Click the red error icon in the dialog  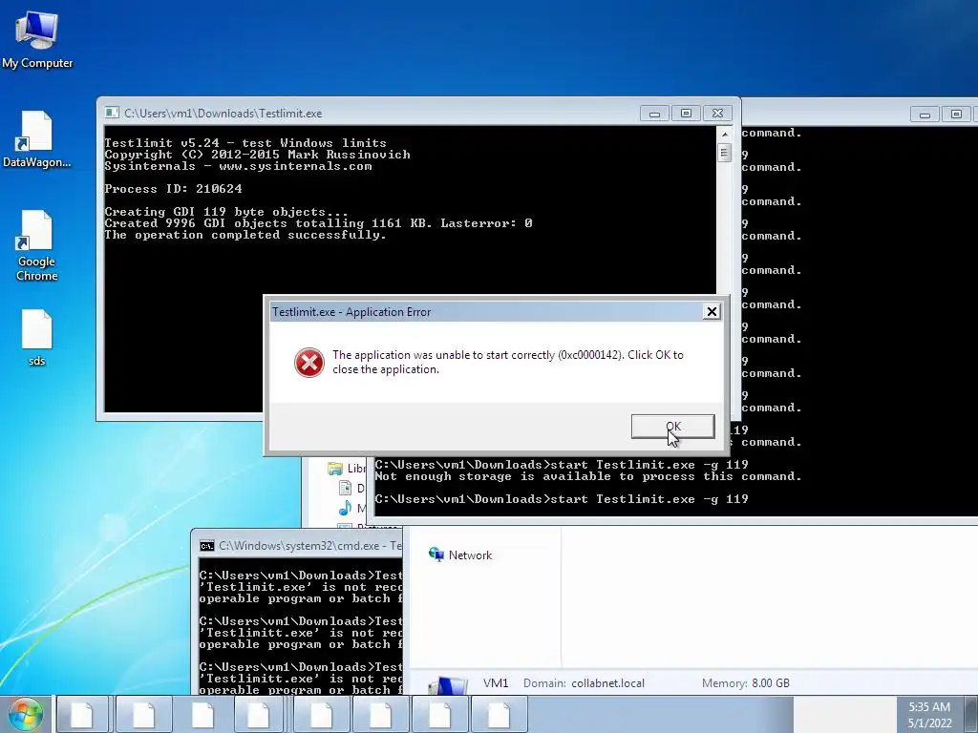click(x=309, y=362)
